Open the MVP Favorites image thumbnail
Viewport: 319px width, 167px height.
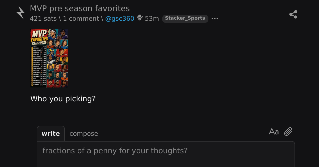(x=49, y=58)
